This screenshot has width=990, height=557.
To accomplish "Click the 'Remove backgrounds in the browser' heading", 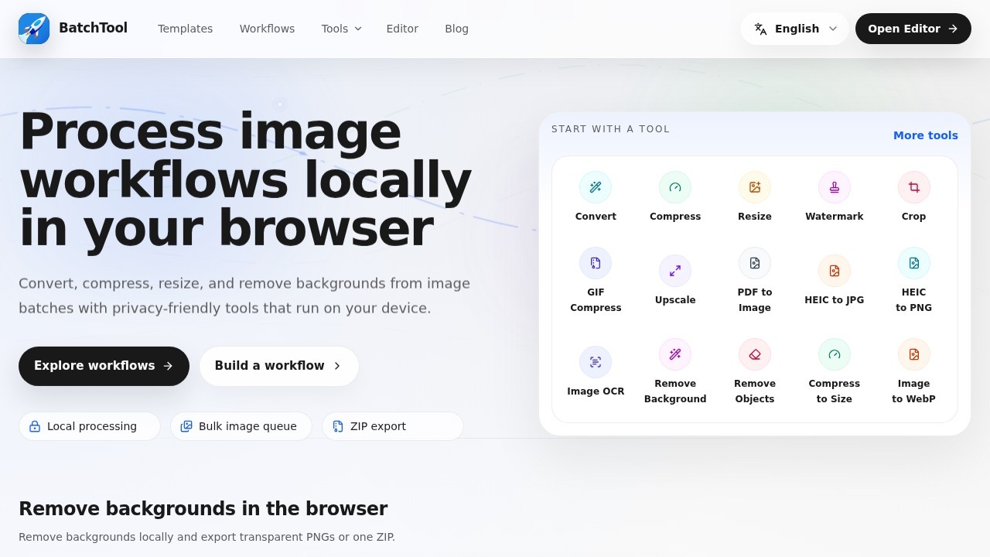I will tap(203, 509).
